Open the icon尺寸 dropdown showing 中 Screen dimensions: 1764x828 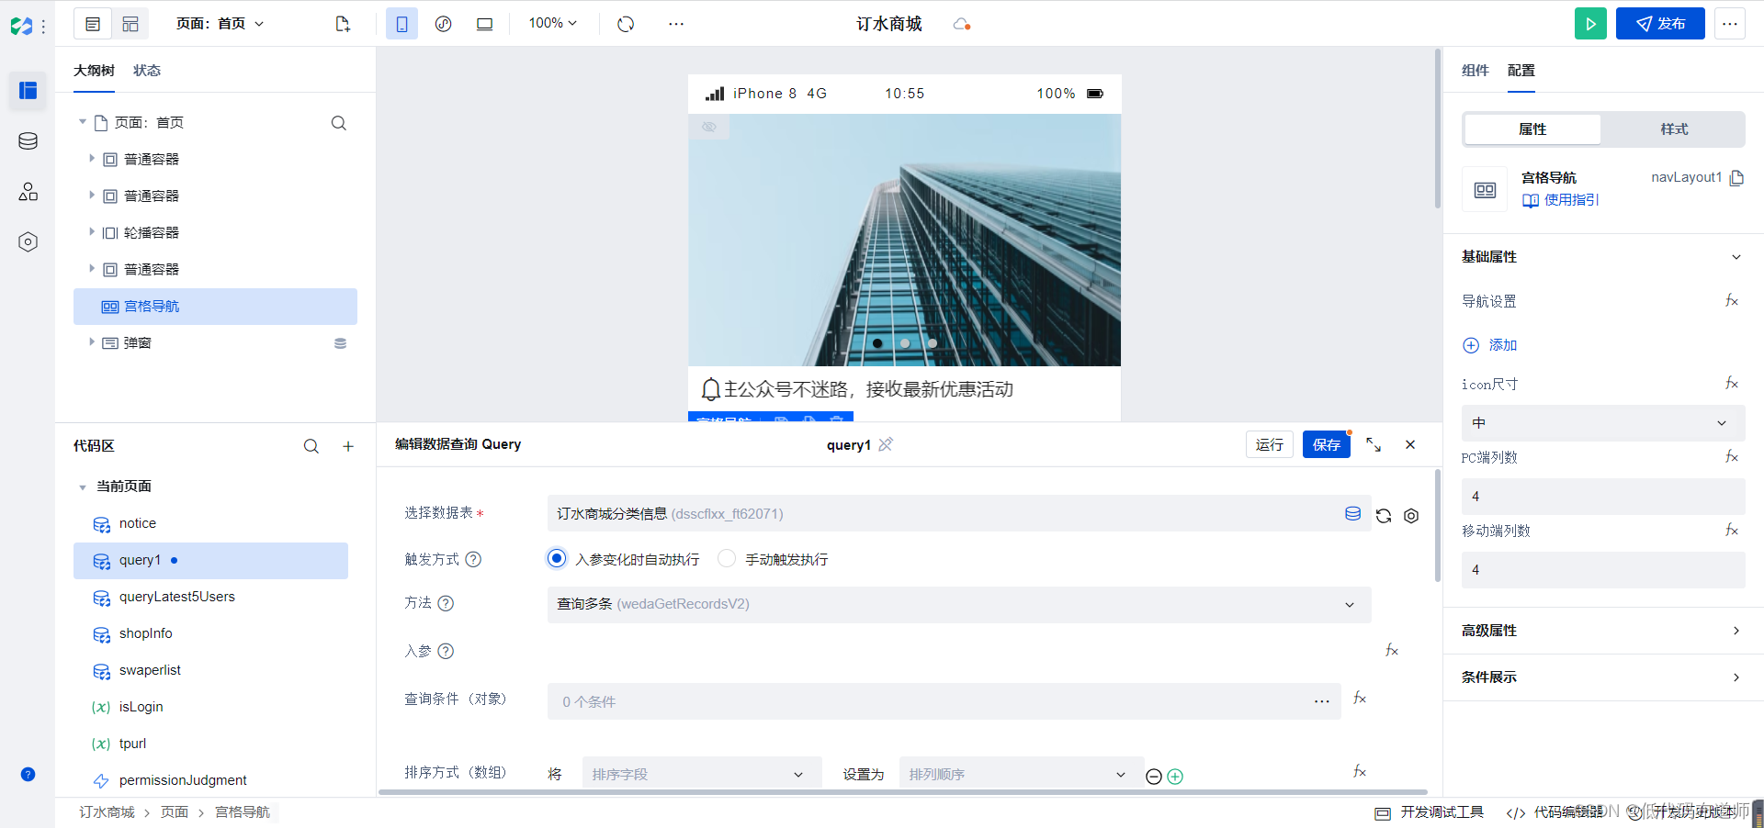coord(1603,423)
